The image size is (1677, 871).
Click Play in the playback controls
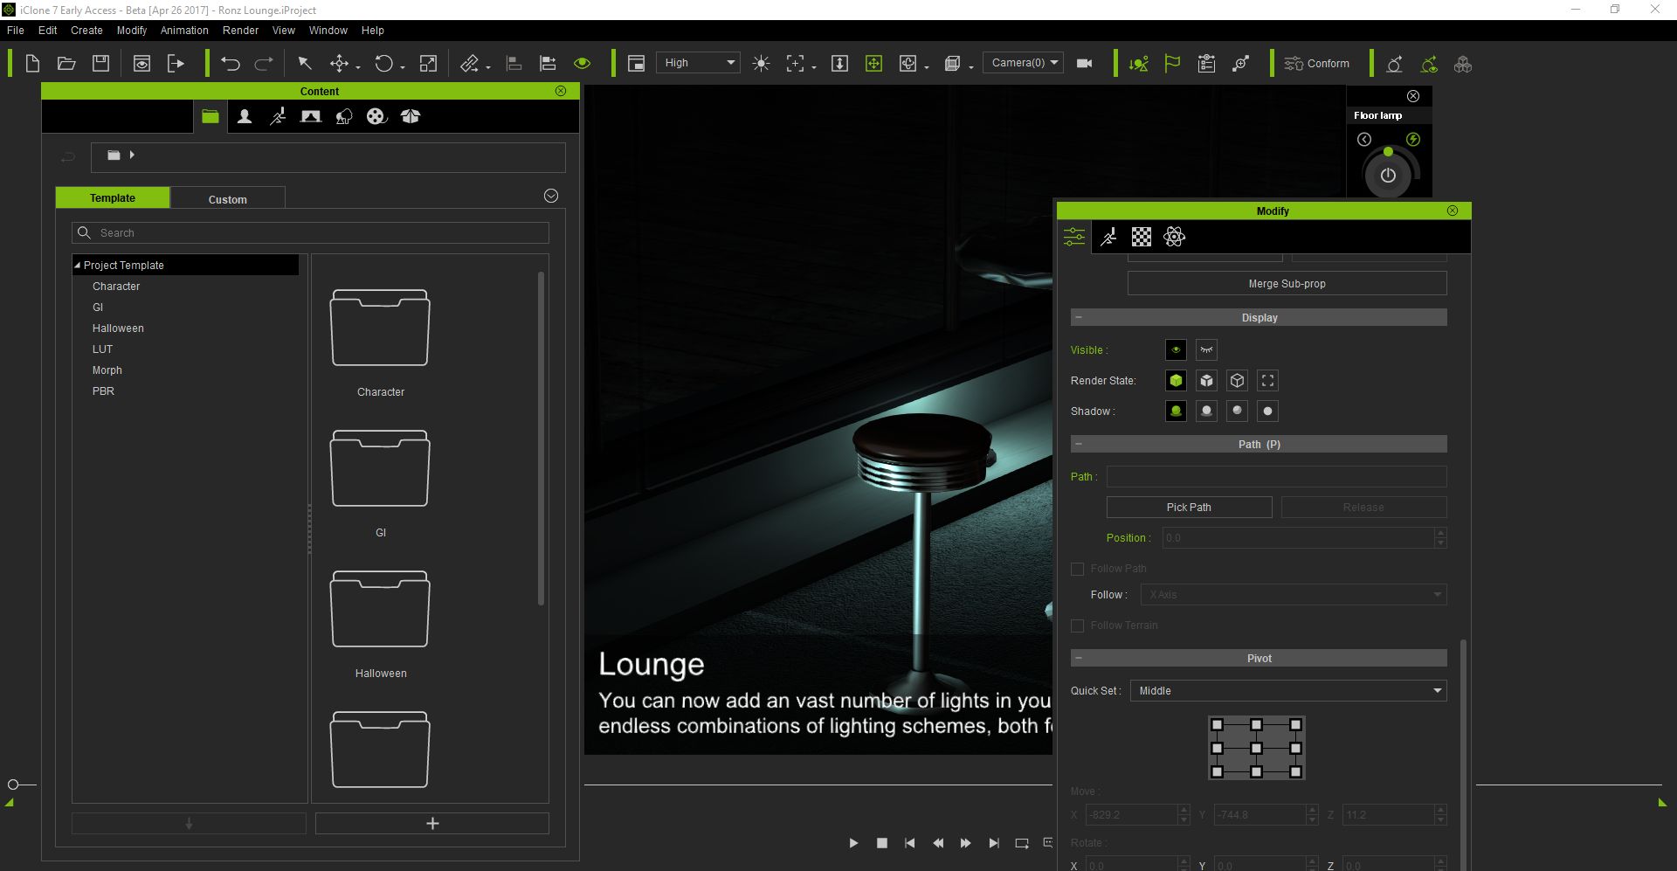pyautogui.click(x=853, y=843)
